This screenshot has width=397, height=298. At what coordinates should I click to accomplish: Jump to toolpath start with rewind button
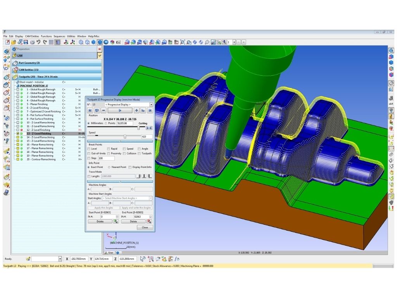[90, 111]
